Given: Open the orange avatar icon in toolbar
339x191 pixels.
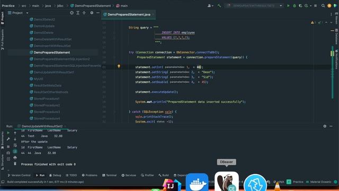Looking at the screenshot, I should tap(329, 6).
